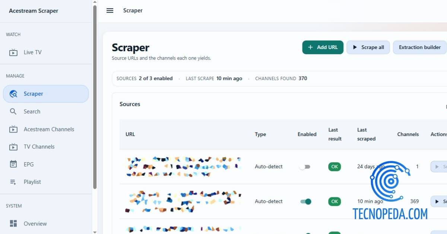
Task: Click the Add URL button
Action: point(323,48)
